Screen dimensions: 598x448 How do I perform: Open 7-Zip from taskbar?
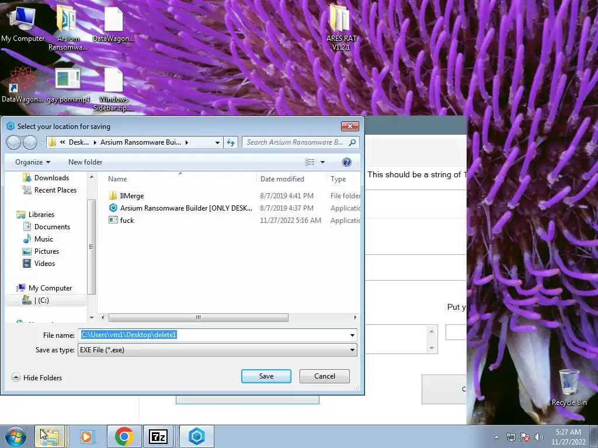158,436
